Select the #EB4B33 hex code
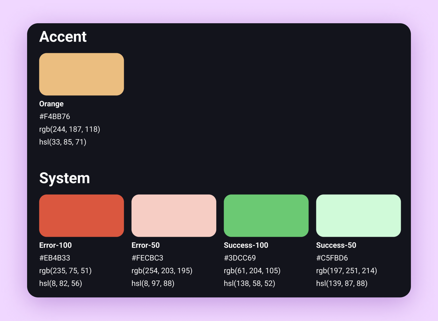The image size is (438, 321). (x=54, y=258)
